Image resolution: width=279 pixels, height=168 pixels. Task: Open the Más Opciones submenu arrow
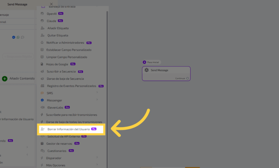(x=97, y=165)
